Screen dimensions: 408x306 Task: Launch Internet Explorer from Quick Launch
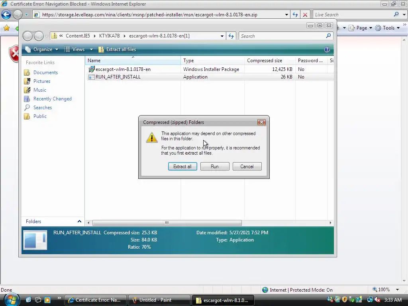(x=28, y=300)
